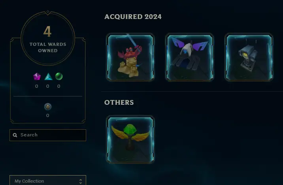Click the magnifying glass search icon

point(15,135)
